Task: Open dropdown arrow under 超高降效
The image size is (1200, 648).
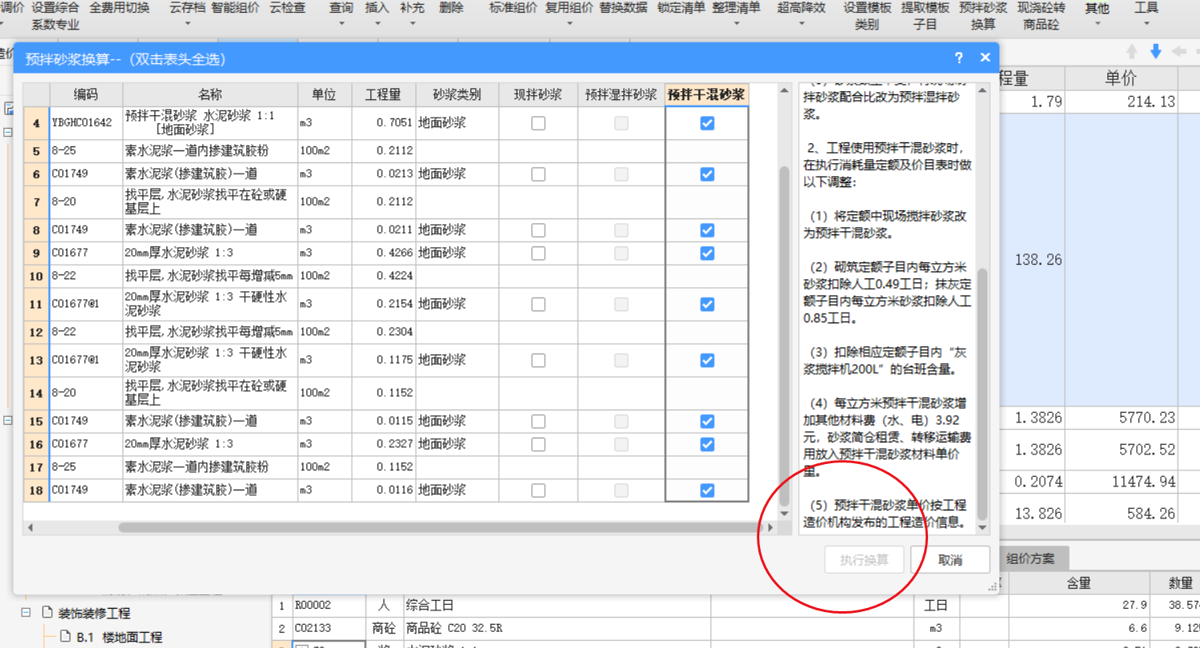Action: coord(801,24)
